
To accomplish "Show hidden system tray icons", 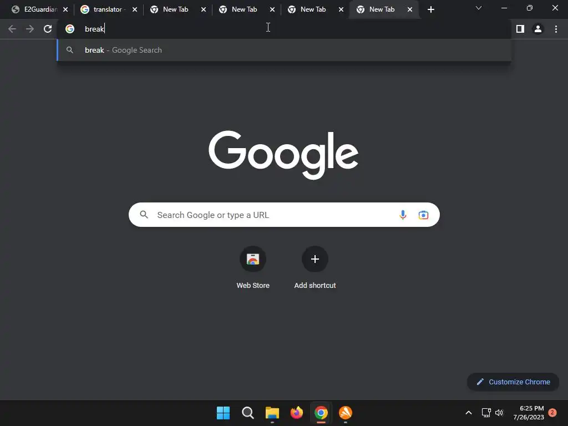I will [x=468, y=413].
